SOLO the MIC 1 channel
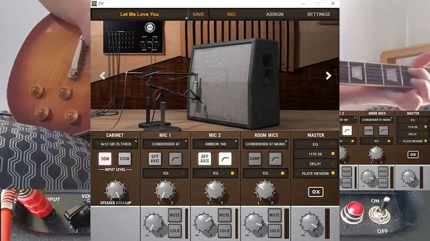 point(175,230)
